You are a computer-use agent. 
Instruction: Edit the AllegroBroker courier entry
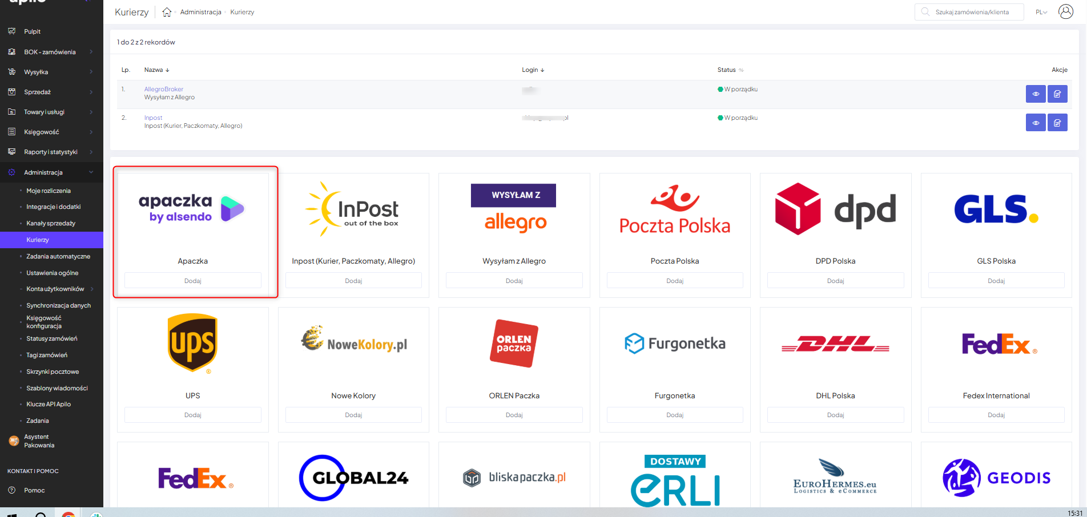pyautogui.click(x=1057, y=94)
